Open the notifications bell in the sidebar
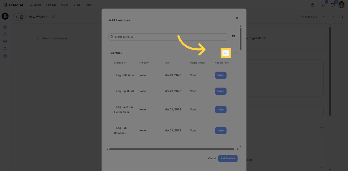The height and width of the screenshot is (171, 348). pos(5,48)
